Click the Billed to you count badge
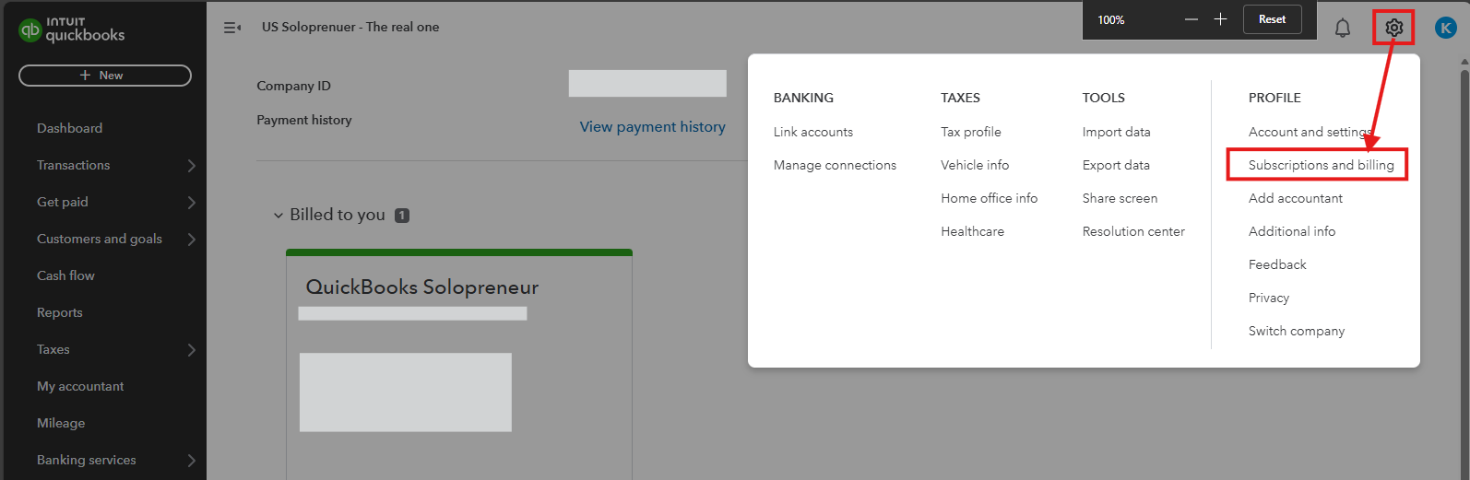 pyautogui.click(x=402, y=216)
